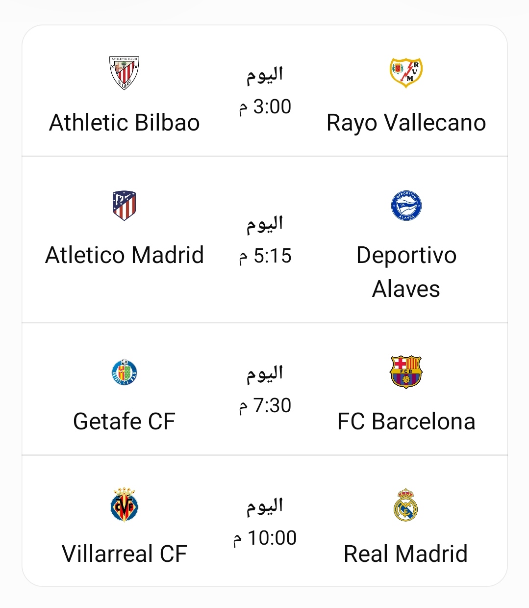View the 7:30 match kickoff details
Viewport: 529px width, 608px height.
tap(265, 406)
